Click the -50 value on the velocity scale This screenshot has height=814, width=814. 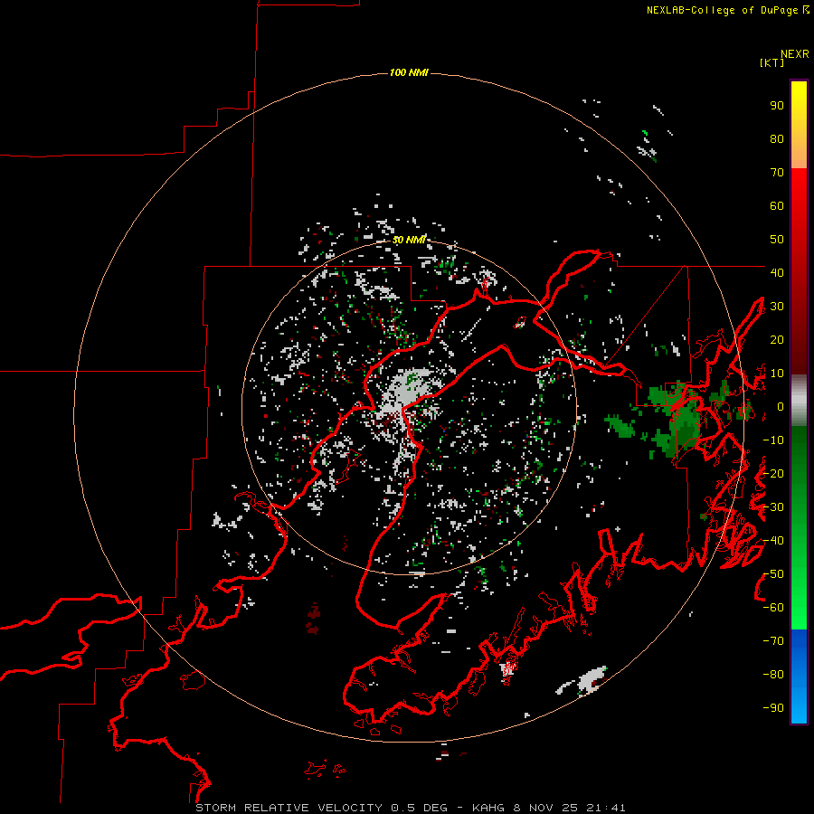coord(773,574)
